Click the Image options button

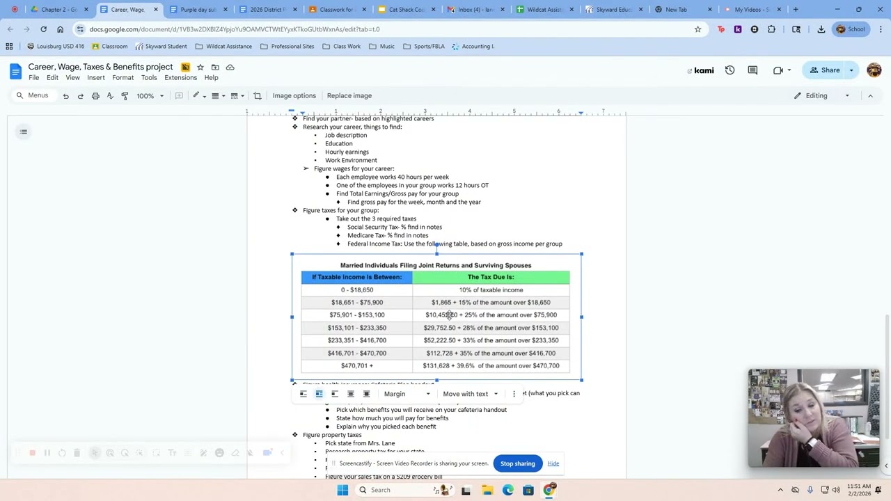(x=294, y=96)
